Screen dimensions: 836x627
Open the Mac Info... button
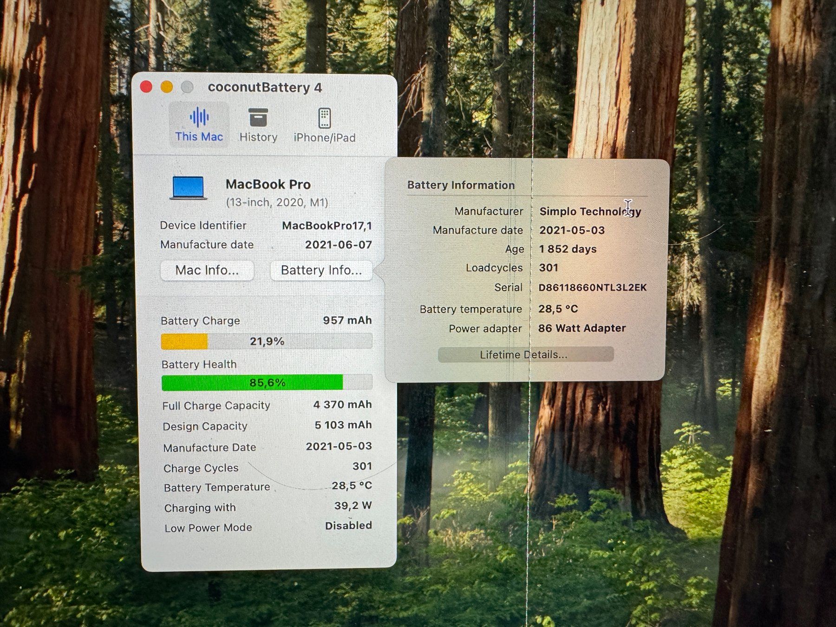pyautogui.click(x=207, y=270)
